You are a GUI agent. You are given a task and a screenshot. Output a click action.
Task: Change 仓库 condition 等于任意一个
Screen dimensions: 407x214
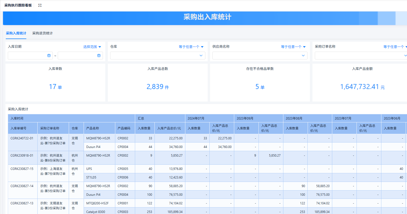(191, 47)
